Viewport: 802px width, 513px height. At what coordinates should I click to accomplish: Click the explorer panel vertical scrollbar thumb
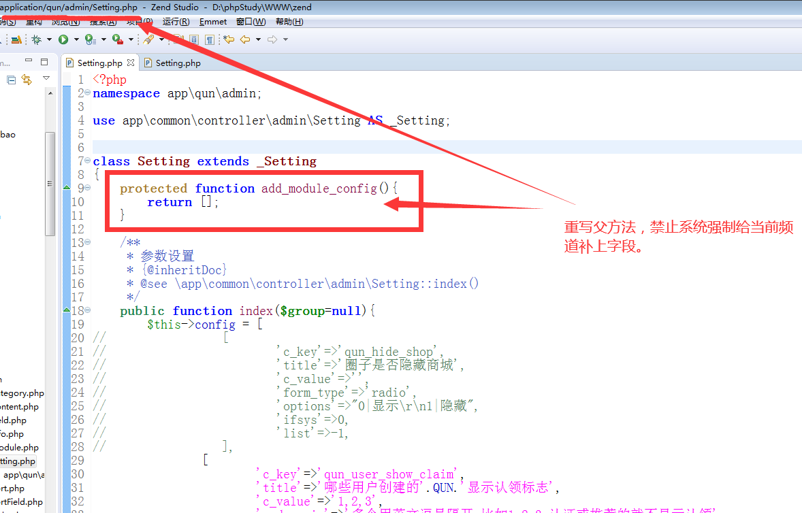50,184
